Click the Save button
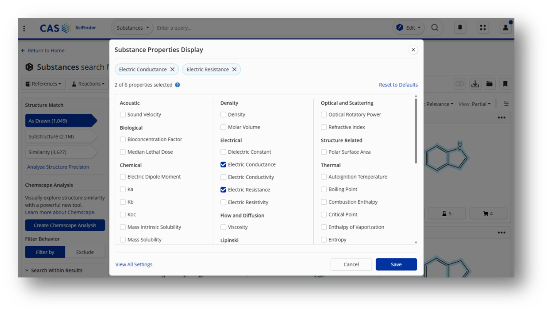The height and width of the screenshot is (314, 551). (x=396, y=264)
